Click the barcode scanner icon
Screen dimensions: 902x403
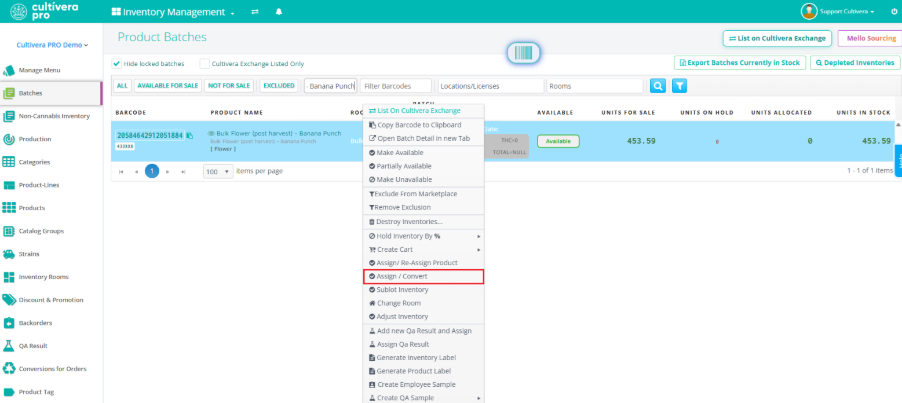point(524,53)
